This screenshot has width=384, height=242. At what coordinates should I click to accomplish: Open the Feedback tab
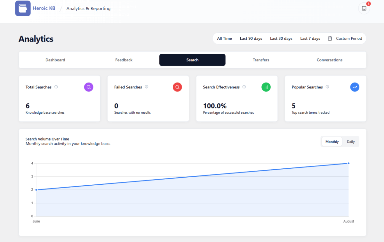124,60
